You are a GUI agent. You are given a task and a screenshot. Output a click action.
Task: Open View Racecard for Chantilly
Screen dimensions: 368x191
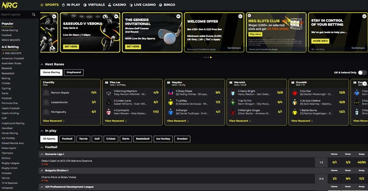(x=53, y=121)
